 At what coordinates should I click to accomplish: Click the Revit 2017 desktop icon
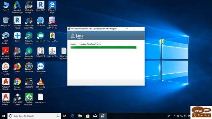40,6
